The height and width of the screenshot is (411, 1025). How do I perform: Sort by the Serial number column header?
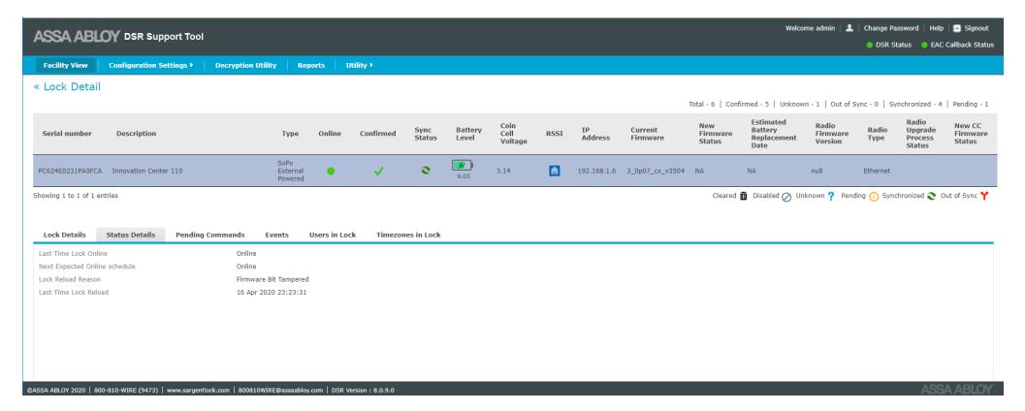coord(67,134)
